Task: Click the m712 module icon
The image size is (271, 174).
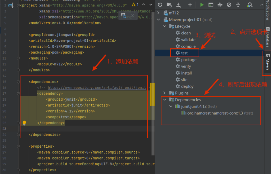Action: (x=166, y=13)
